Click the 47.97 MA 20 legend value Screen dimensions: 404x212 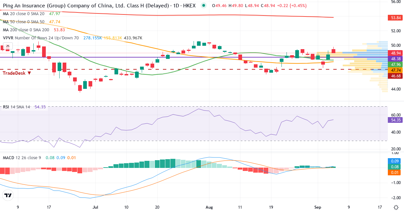point(55,14)
